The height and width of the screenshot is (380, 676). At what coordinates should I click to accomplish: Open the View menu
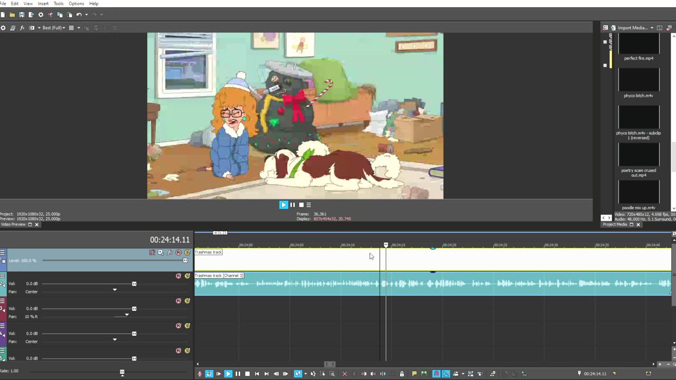tap(28, 4)
